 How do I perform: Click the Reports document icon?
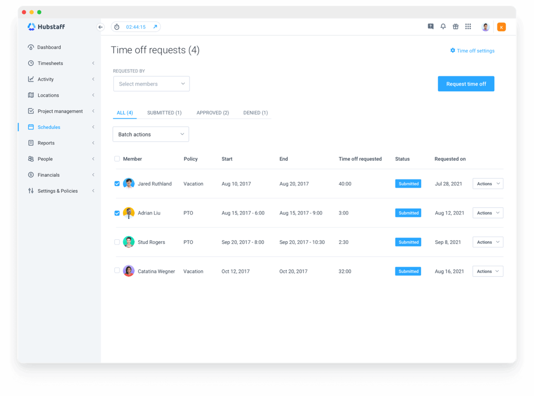point(31,143)
